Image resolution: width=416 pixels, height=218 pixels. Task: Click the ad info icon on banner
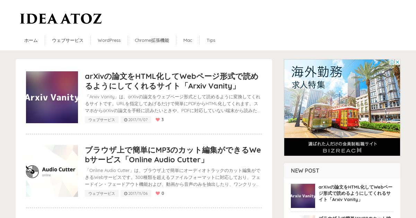coord(392,62)
